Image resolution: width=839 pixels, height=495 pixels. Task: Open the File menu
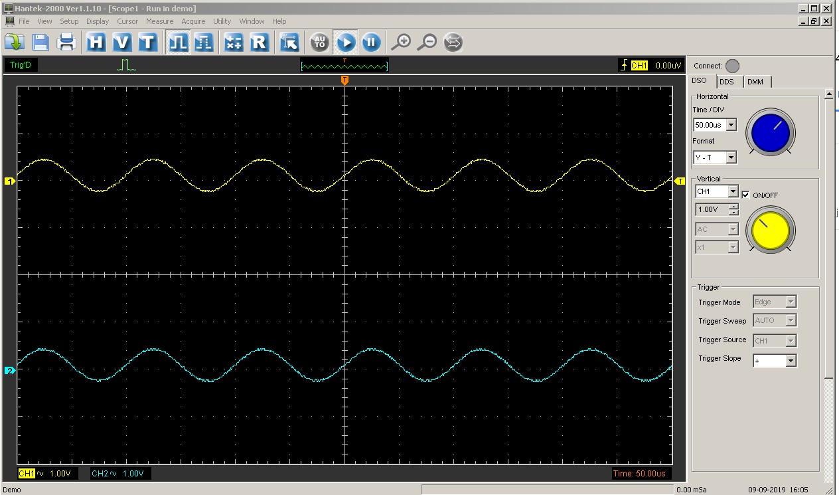(24, 21)
